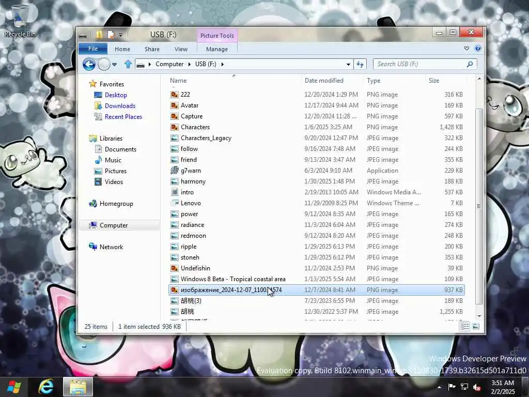Select the Undefishin PNG file
Screen dimensions: 529x397
pyautogui.click(x=317, y=268)
